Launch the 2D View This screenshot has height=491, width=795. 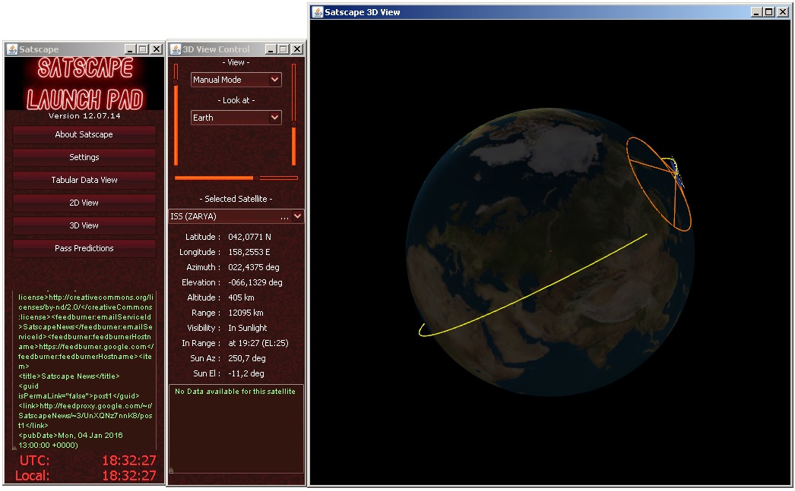tap(84, 203)
